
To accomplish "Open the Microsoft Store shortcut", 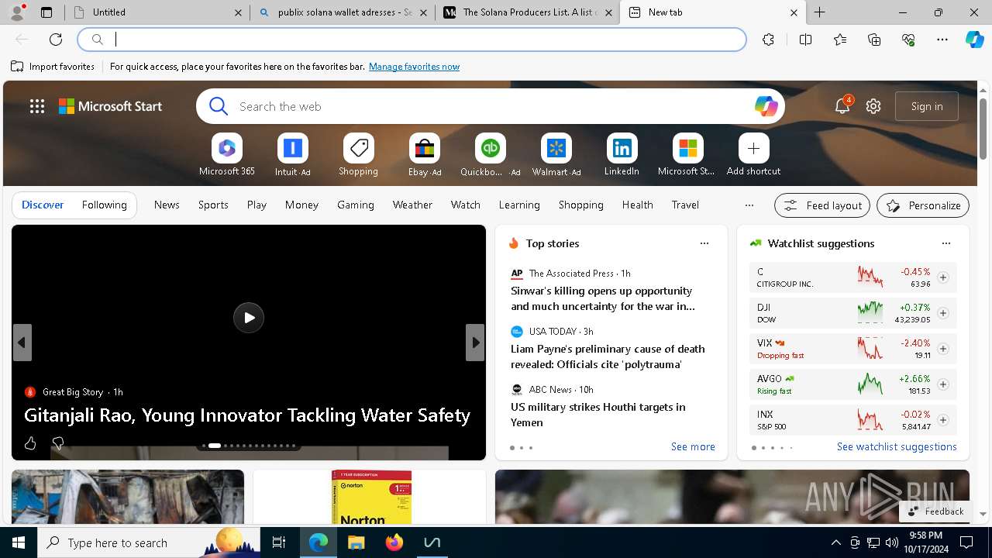I will point(687,155).
